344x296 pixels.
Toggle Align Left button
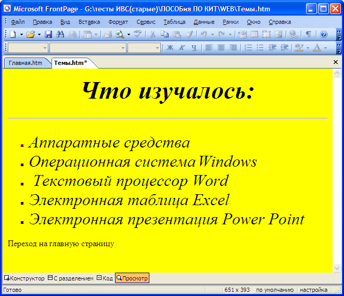[x=209, y=47]
